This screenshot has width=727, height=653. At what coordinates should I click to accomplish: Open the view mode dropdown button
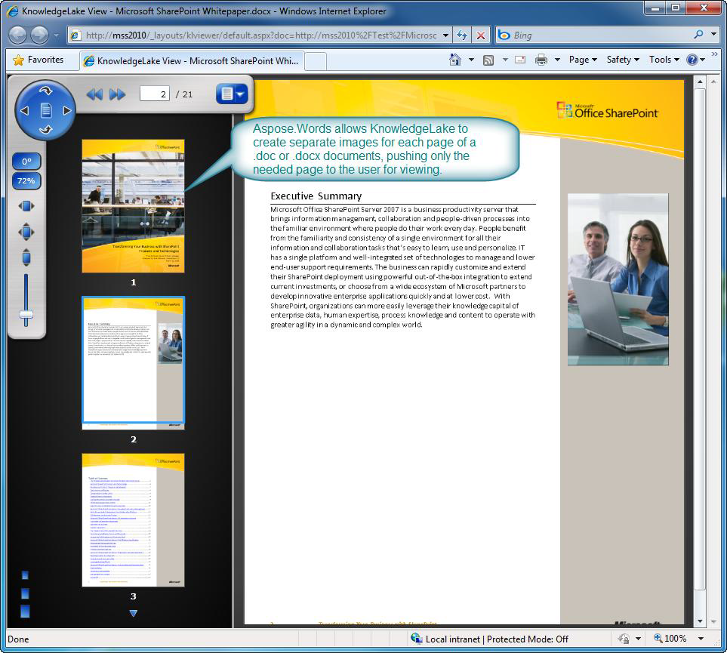[x=232, y=94]
